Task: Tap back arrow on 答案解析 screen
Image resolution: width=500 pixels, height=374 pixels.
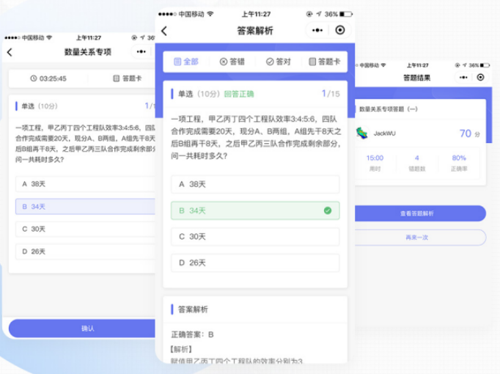Action: (164, 31)
